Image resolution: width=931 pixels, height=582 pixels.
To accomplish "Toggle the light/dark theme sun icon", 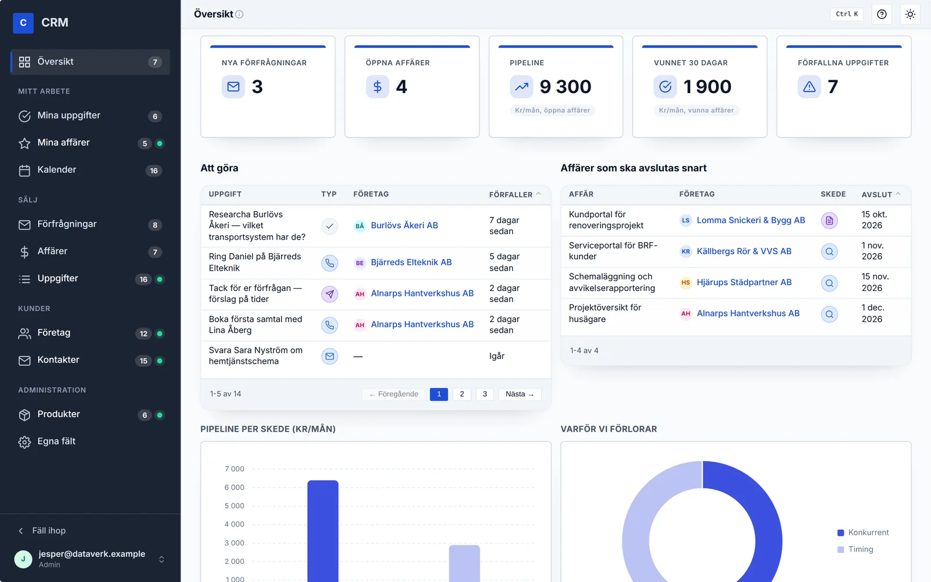I will 910,14.
